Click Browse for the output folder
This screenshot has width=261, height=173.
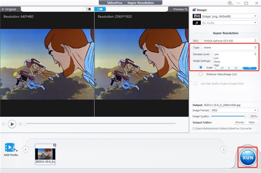click(x=240, y=122)
